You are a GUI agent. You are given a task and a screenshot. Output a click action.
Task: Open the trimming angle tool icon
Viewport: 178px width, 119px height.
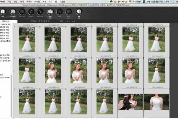tap(69, 12)
